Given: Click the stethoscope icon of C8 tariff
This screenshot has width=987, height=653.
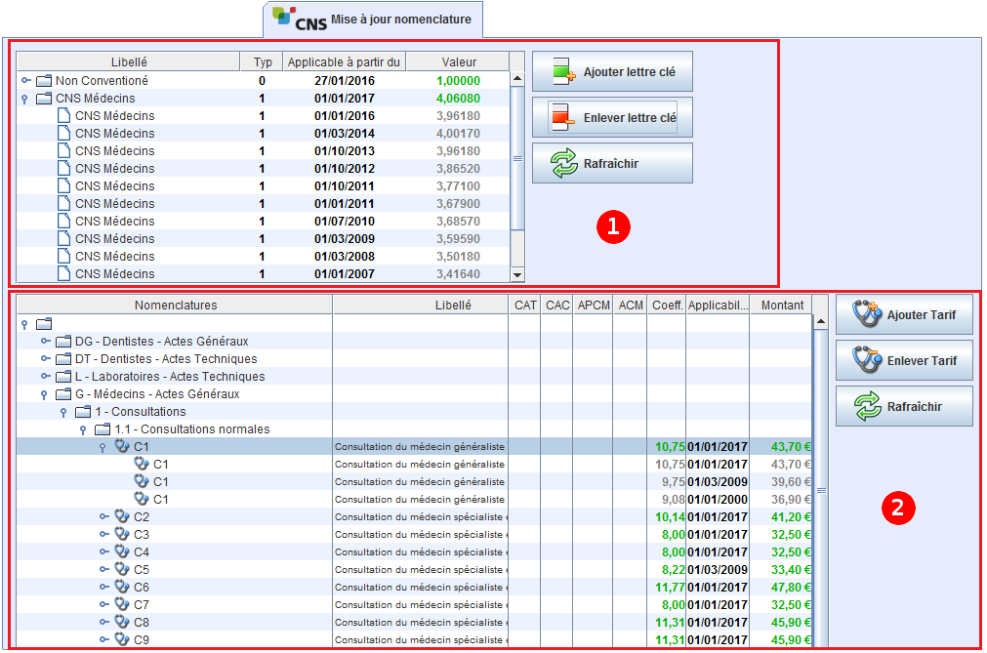Looking at the screenshot, I should click(x=122, y=622).
